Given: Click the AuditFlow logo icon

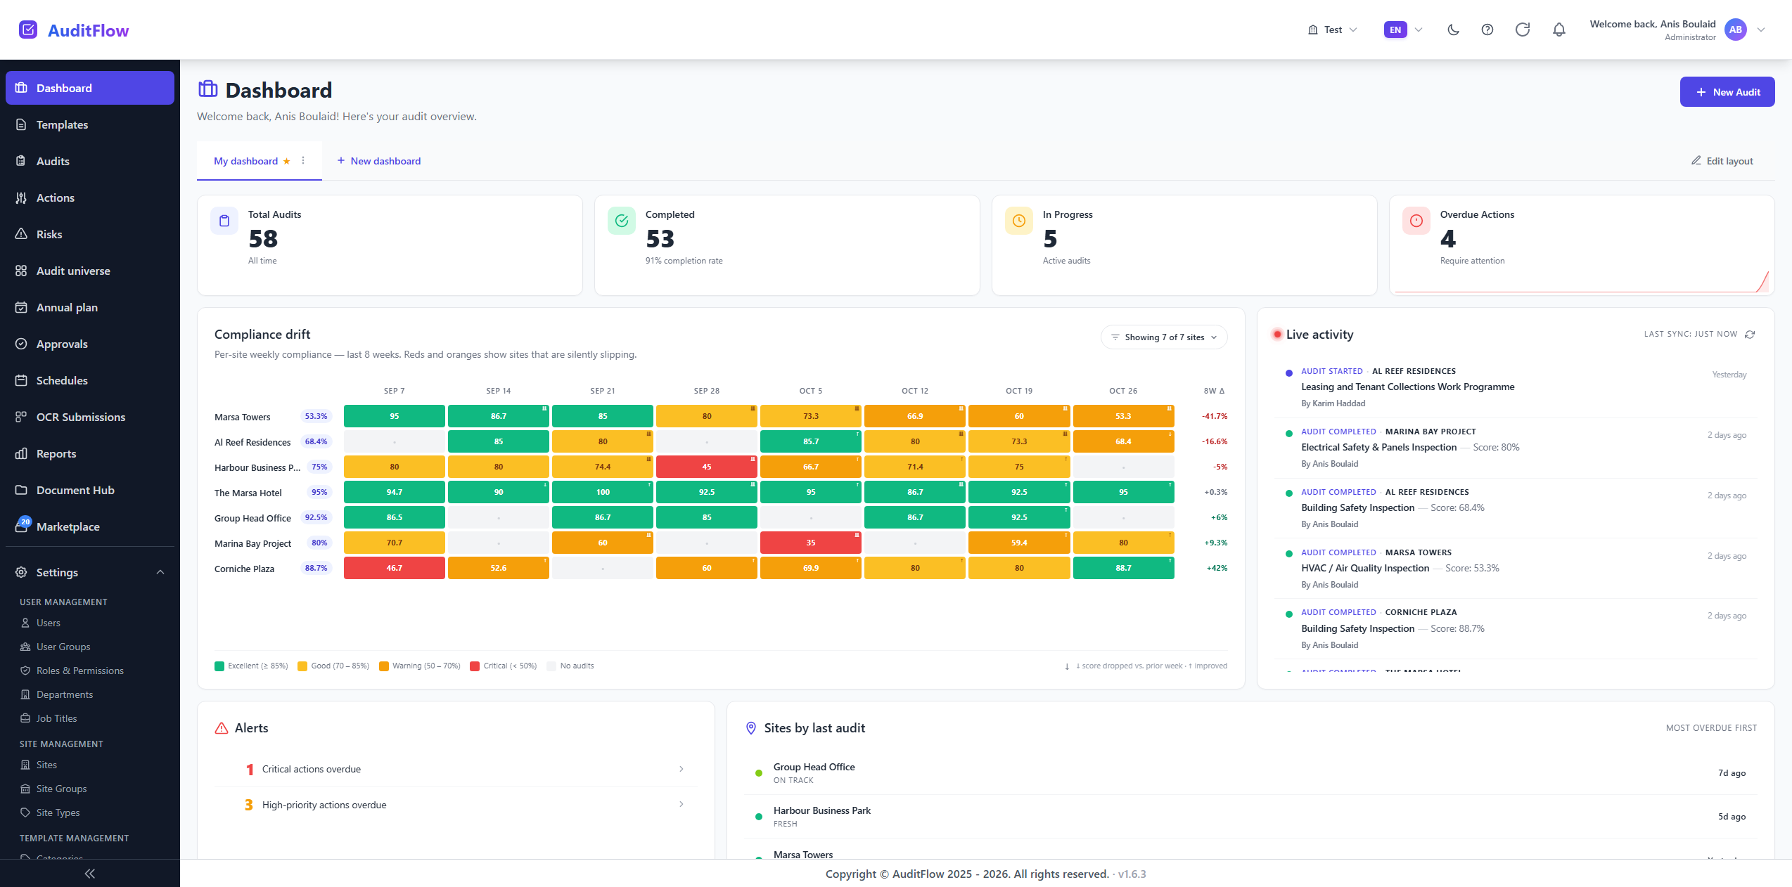Looking at the screenshot, I should pos(28,30).
